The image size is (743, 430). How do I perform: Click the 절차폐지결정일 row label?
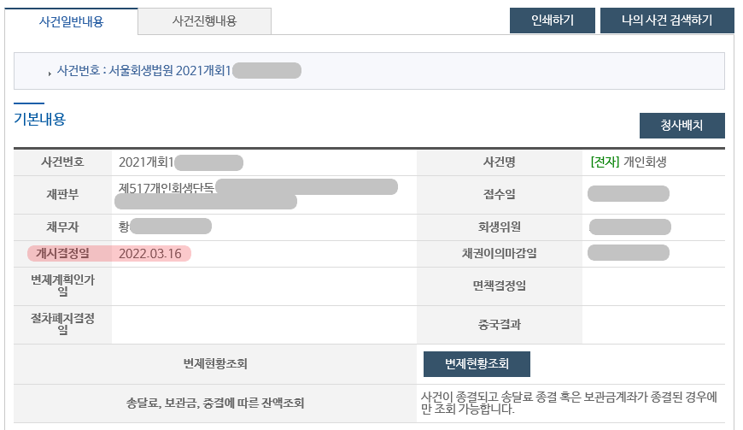pyautogui.click(x=62, y=324)
